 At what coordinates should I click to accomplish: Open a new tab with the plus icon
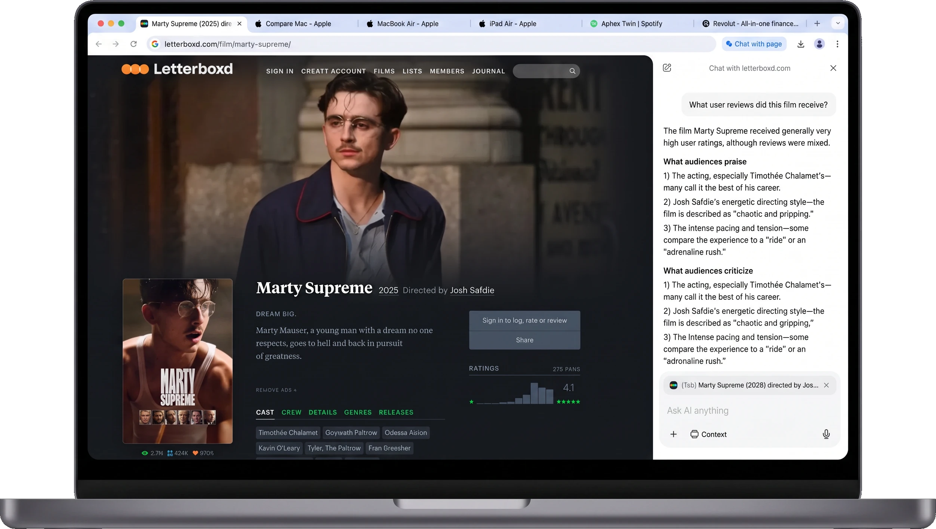click(x=817, y=24)
